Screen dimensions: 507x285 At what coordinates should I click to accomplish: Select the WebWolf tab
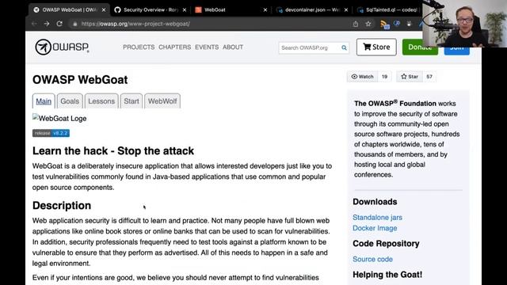click(x=162, y=101)
